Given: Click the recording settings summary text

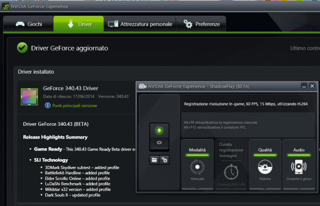Looking at the screenshot, I should tap(246, 104).
